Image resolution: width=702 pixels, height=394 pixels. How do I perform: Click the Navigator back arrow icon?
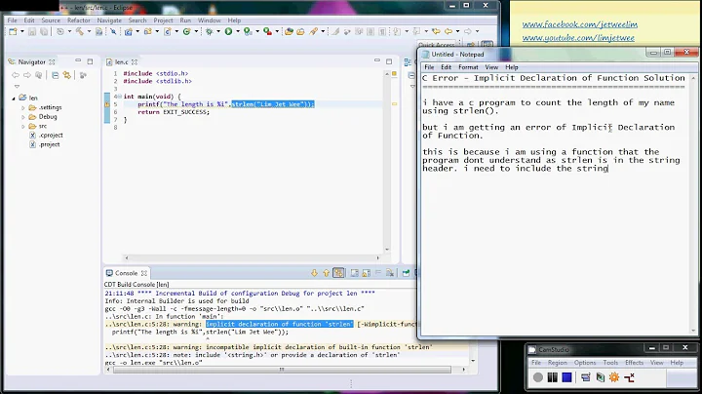pyautogui.click(x=15, y=74)
